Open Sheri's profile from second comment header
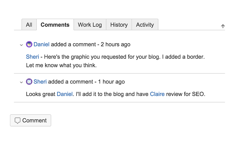This screenshot has width=235, height=145. 40,81
